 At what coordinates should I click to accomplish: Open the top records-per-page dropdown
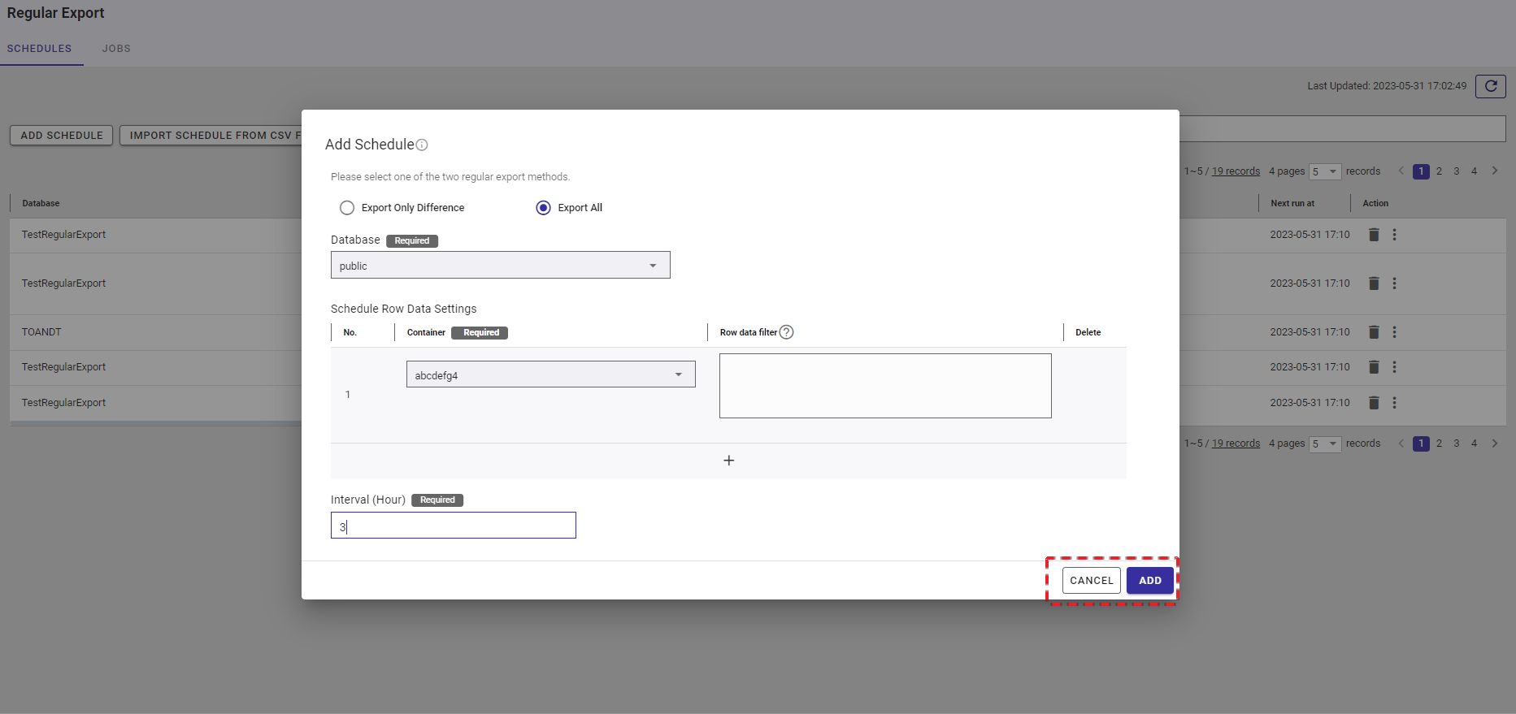[x=1324, y=171]
